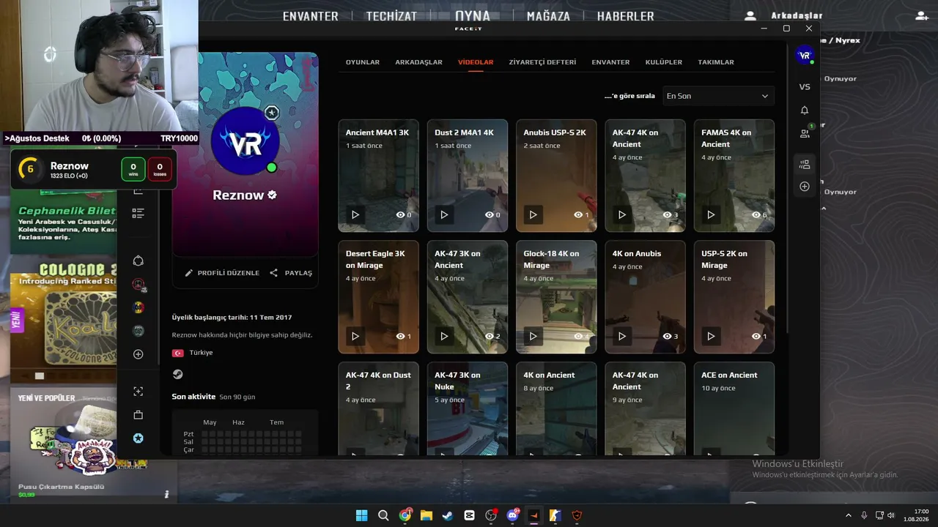This screenshot has width=938, height=527.
Task: Collapse the friends group chevron in CS2 window
Action: coord(823,209)
